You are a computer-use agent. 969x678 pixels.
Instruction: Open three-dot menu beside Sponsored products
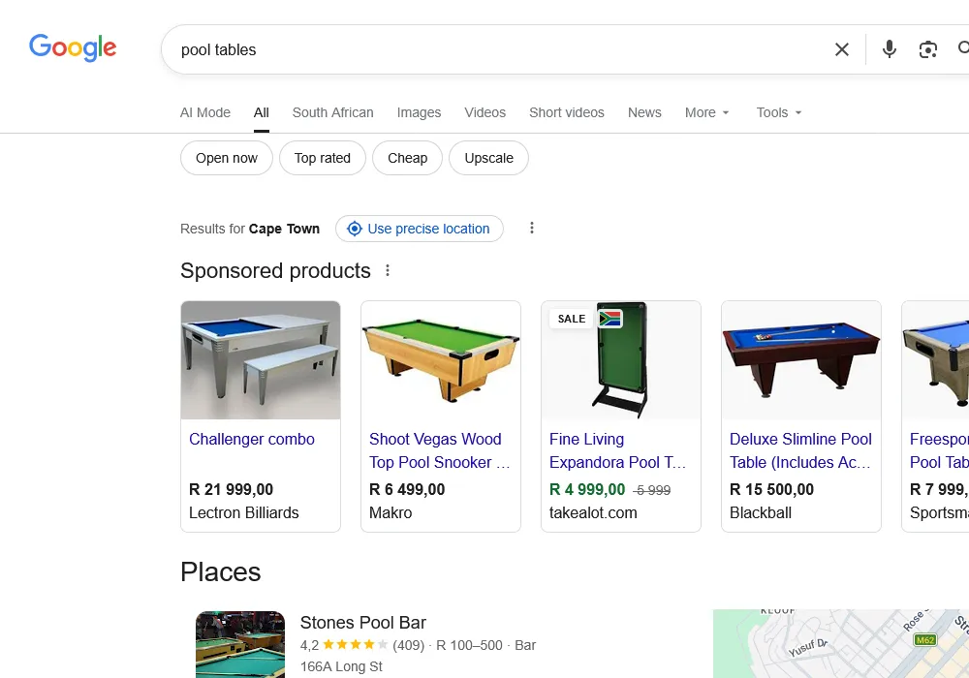(x=388, y=271)
